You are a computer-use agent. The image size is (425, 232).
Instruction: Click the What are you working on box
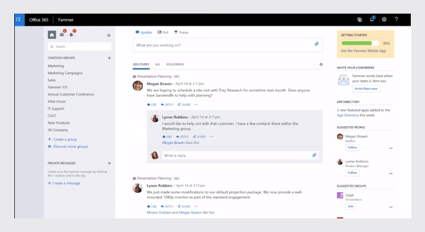(x=228, y=45)
